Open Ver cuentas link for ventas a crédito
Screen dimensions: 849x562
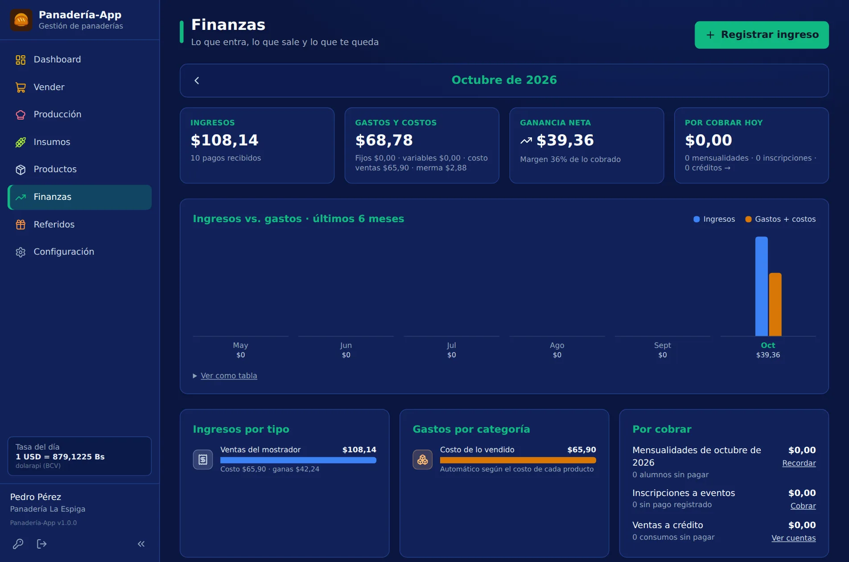794,538
